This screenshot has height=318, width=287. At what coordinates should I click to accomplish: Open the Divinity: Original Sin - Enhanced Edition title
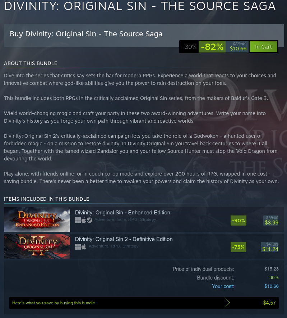tap(122, 213)
